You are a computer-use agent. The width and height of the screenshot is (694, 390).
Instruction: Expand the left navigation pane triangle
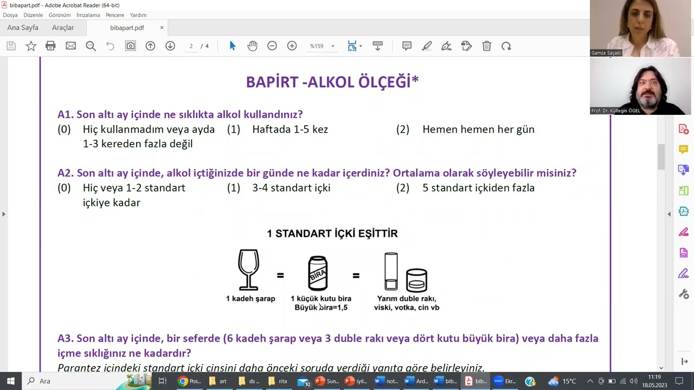click(x=4, y=214)
